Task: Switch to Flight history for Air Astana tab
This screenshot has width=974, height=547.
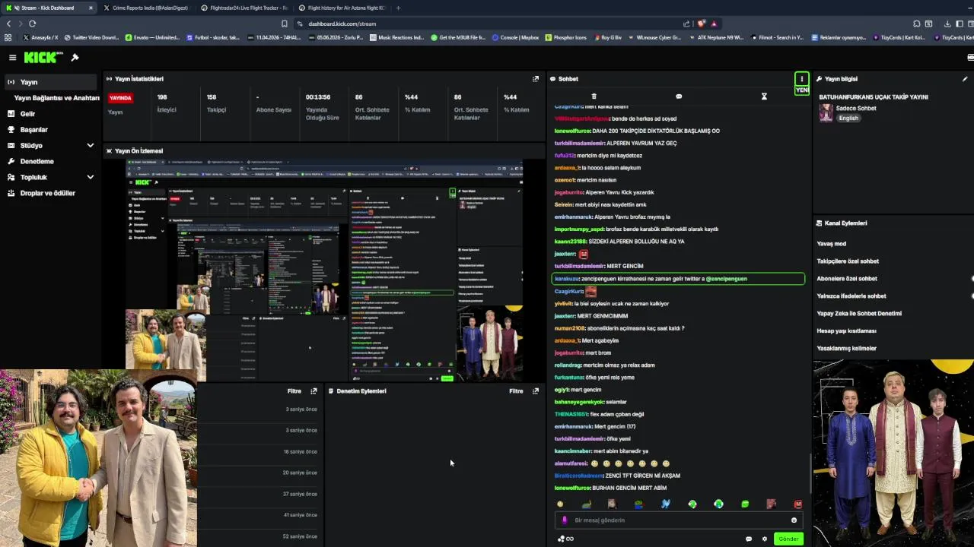Action: 341,8
